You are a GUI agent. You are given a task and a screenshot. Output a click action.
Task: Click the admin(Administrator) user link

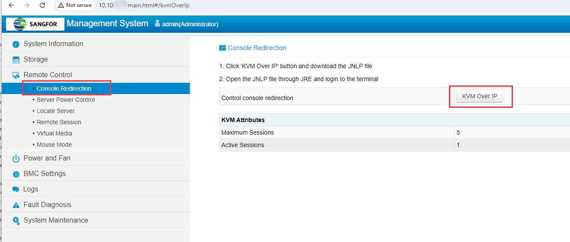(190, 24)
